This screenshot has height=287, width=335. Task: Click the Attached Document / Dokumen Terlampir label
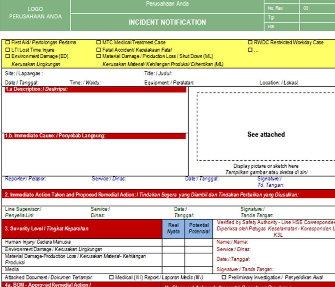tap(49, 277)
